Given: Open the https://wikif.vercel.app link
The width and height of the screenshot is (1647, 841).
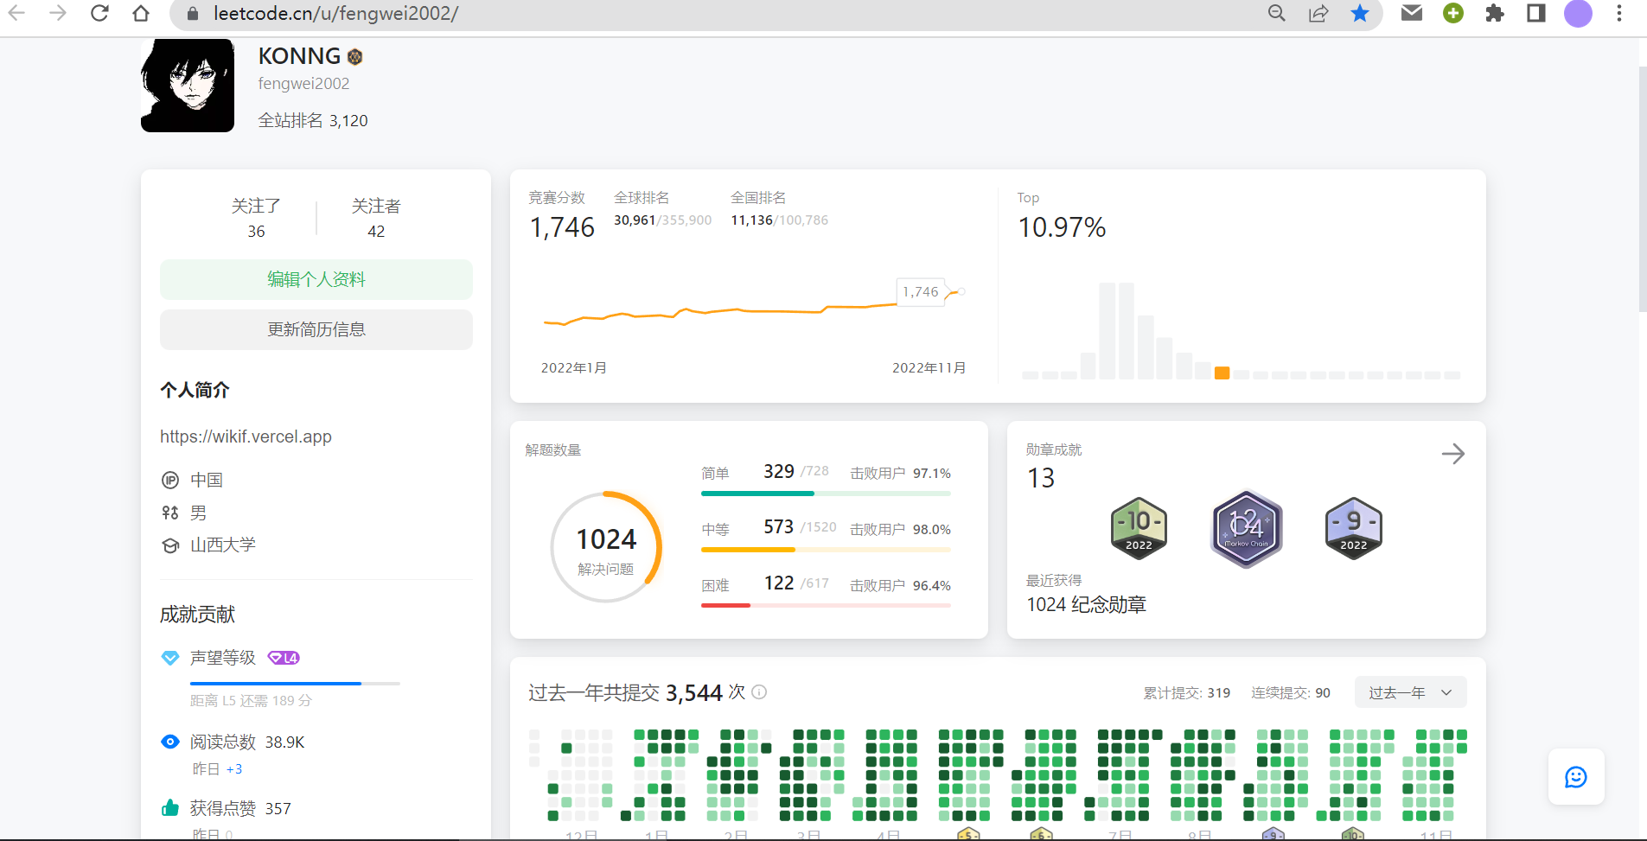Looking at the screenshot, I should 246,436.
